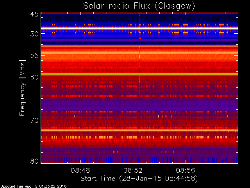Click the title "Solar radio Flux (Glasgow)"
Viewport: 250px width, 188px height.
coord(139,6)
